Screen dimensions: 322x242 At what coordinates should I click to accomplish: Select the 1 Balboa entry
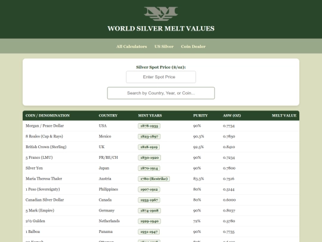pyautogui.click(x=33, y=232)
